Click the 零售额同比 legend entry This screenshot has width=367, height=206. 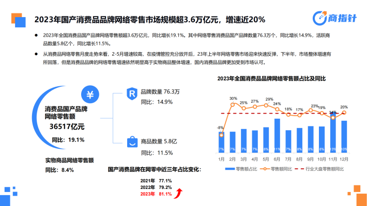click(x=276, y=169)
